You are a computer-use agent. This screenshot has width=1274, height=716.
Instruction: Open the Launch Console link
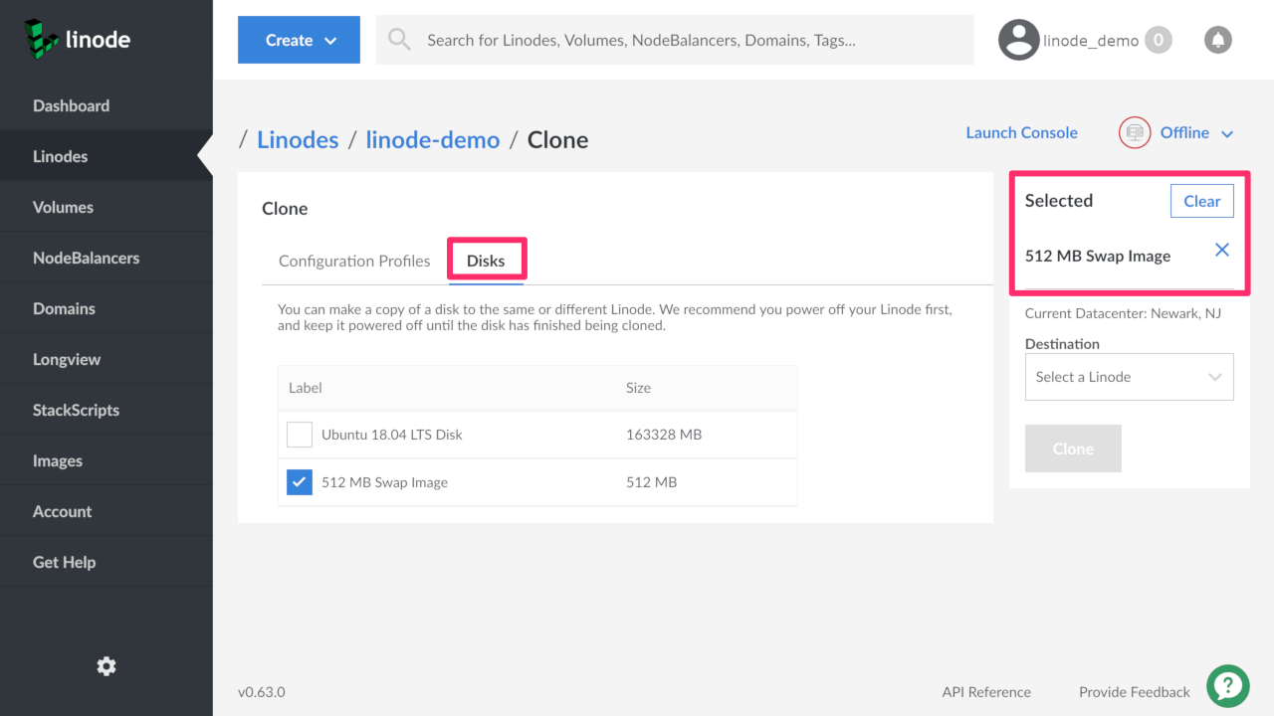pyautogui.click(x=1021, y=132)
